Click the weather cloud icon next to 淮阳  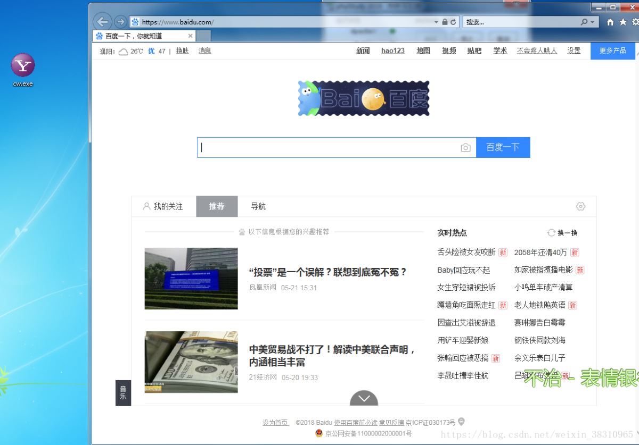(x=123, y=51)
